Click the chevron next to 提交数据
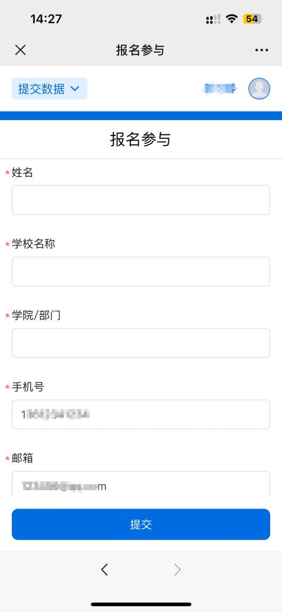Screen dimensions: 282x612 pos(75,89)
